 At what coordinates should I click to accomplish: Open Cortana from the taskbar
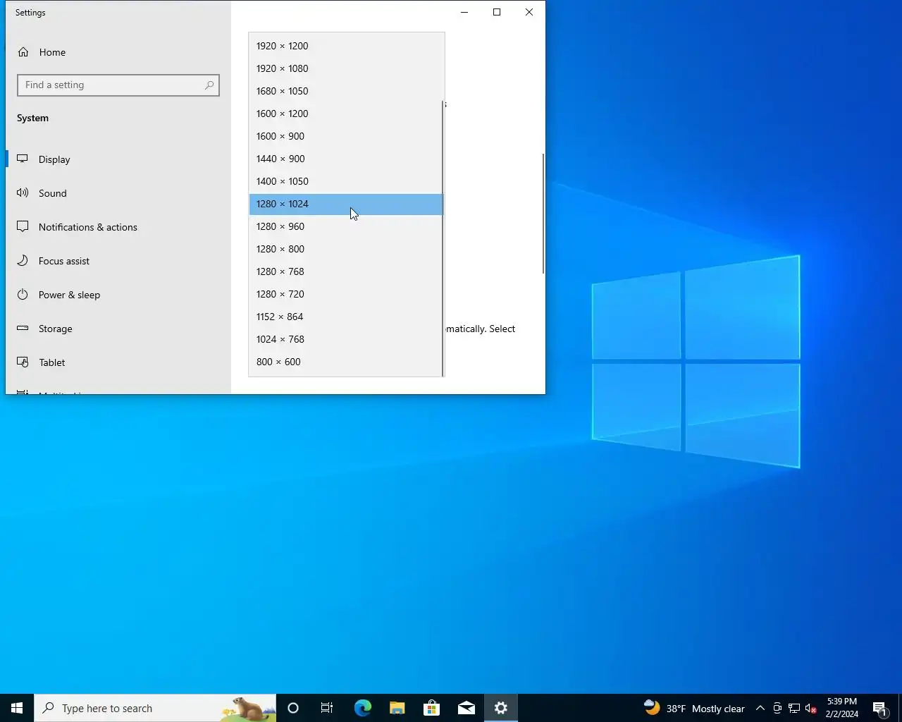point(293,708)
